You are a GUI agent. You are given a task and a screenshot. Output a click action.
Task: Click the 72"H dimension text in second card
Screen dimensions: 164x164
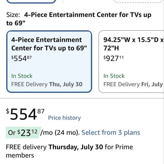click(x=111, y=48)
